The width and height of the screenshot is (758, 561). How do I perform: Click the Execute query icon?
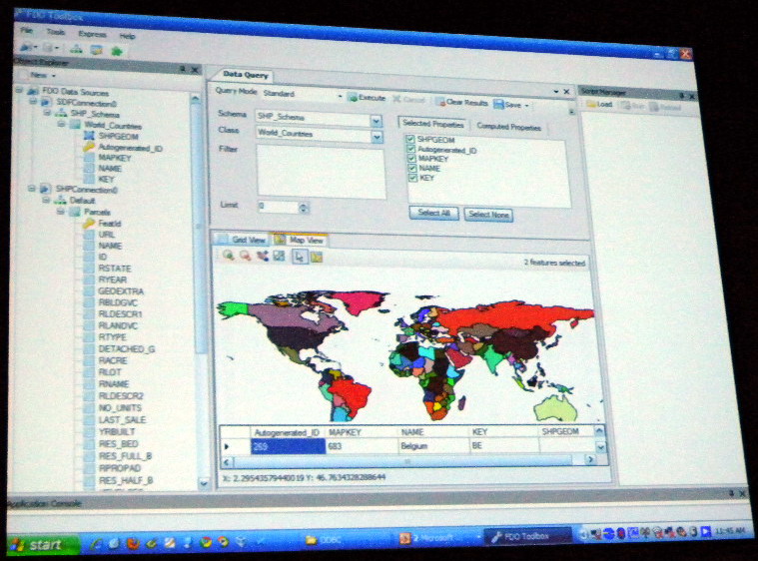point(353,98)
